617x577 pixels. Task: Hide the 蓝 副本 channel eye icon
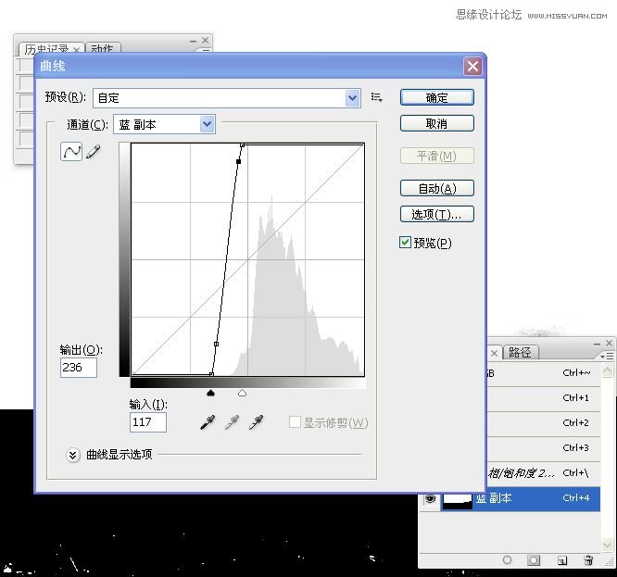[x=429, y=498]
